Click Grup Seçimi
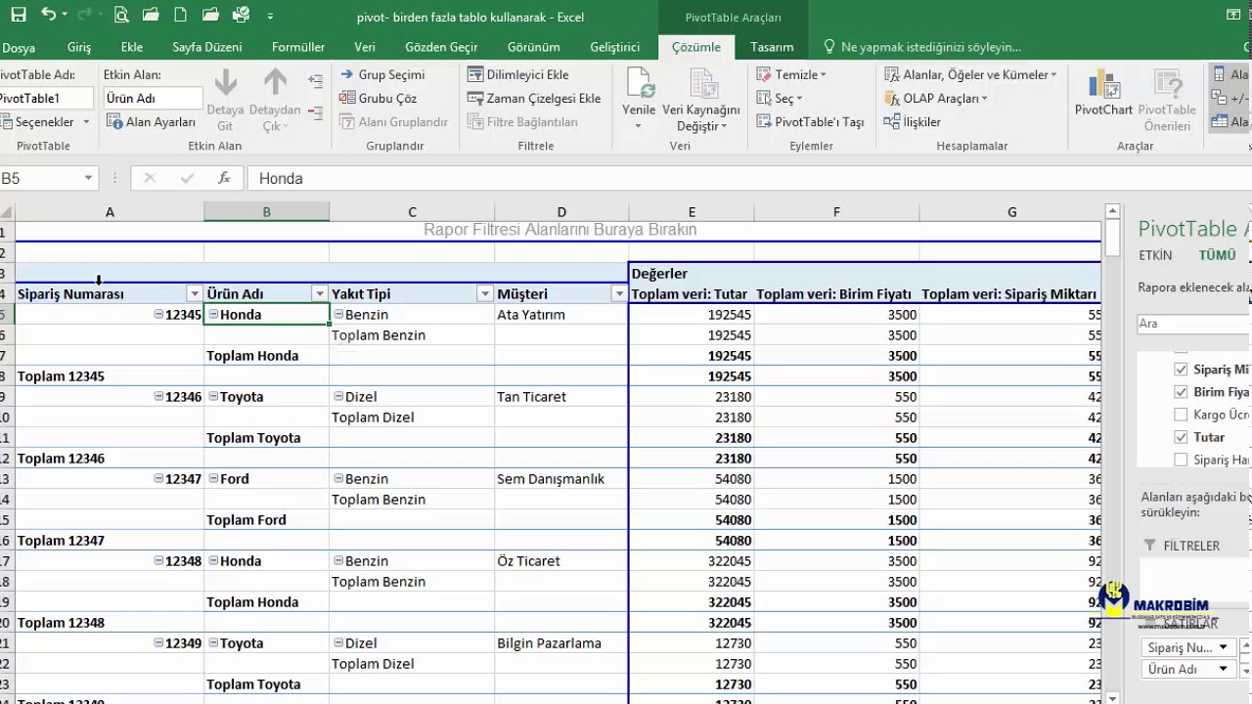This screenshot has width=1252, height=704. click(x=382, y=75)
